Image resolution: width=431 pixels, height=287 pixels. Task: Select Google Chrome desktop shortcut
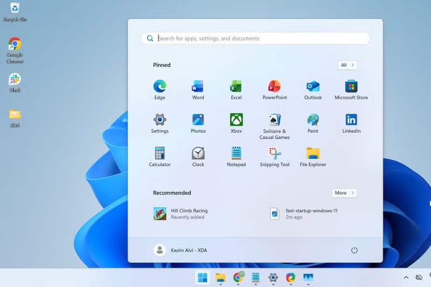15,51
